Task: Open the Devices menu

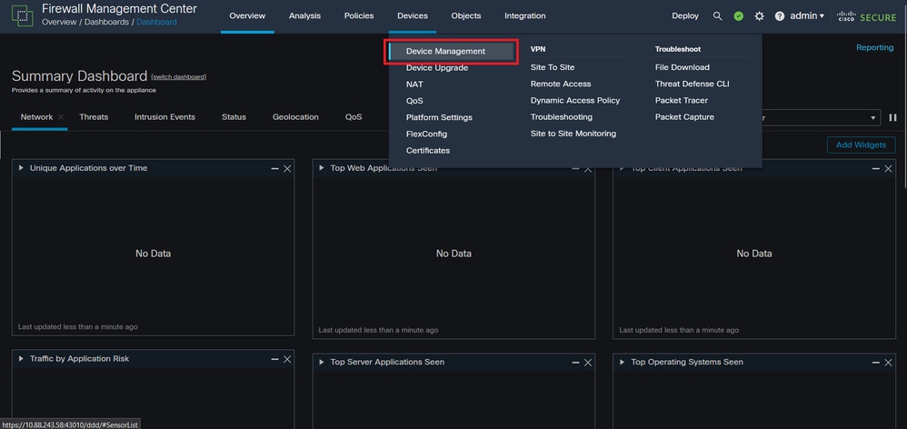Action: [413, 16]
